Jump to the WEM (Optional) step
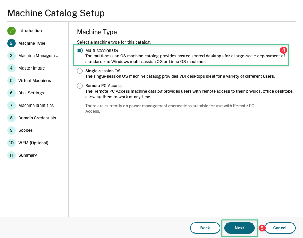The image size is (303, 238). 33,143
